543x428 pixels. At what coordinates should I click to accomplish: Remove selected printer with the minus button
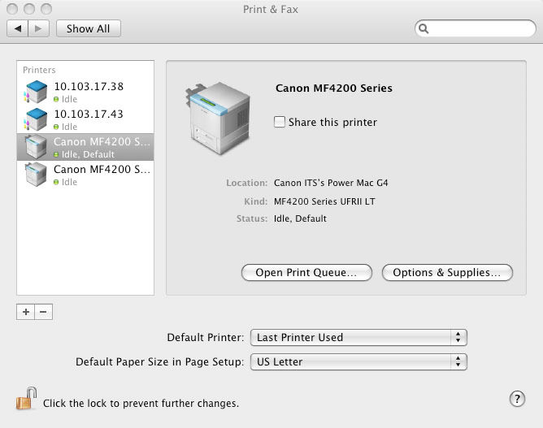[x=44, y=312]
